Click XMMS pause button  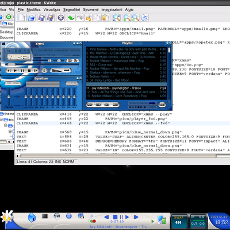tap(22, 71)
